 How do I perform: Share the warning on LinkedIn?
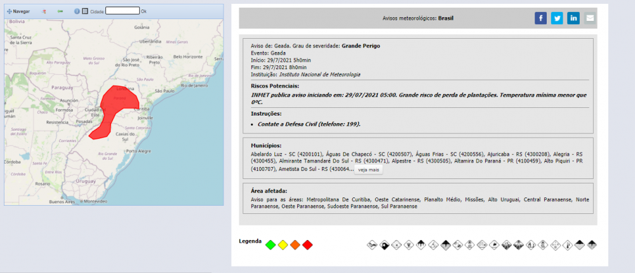(x=573, y=18)
